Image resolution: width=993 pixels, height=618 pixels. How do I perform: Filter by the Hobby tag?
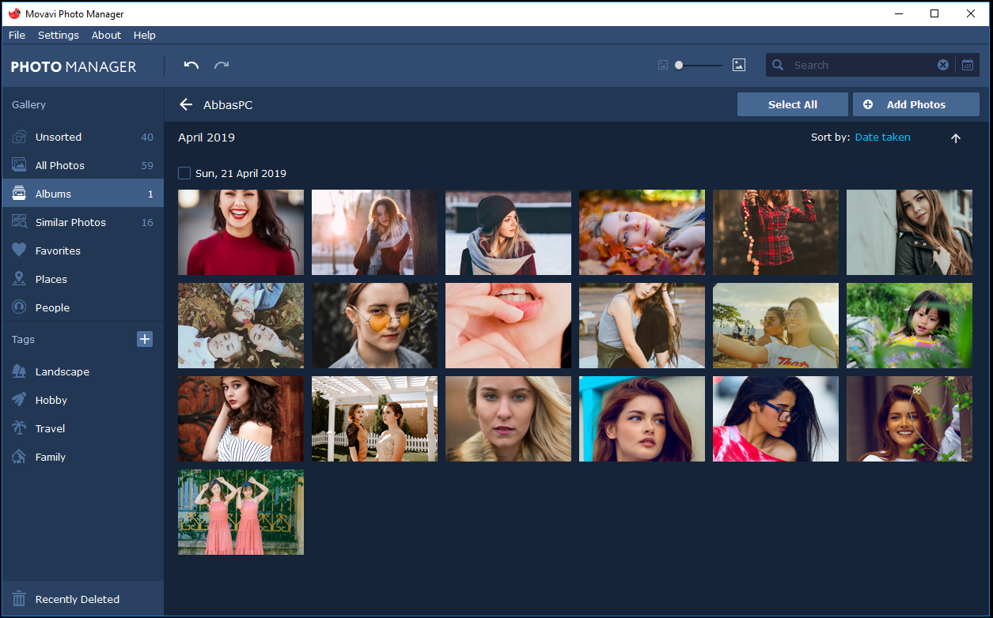point(82,400)
